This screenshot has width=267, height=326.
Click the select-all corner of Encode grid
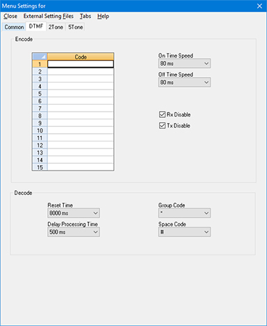coord(40,57)
